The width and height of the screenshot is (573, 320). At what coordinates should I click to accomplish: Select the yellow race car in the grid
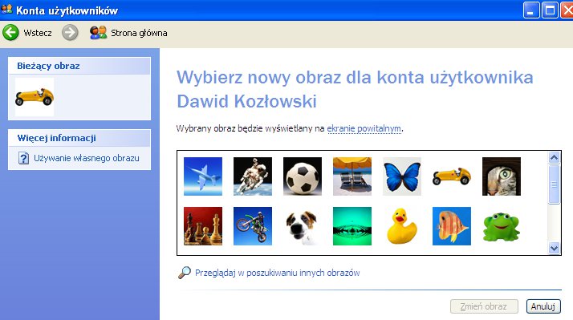[x=451, y=176]
